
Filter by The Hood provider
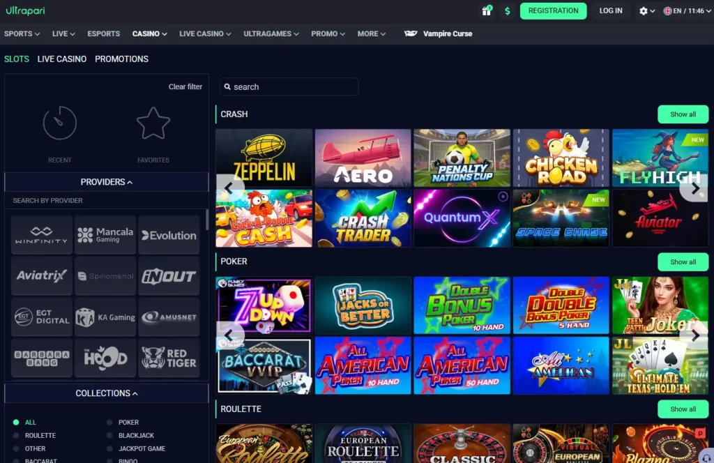105,358
